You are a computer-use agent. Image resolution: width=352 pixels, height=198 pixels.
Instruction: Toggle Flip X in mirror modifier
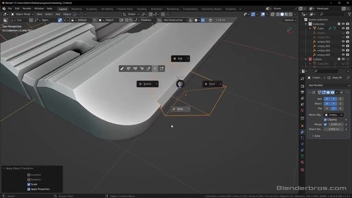(x=327, y=108)
